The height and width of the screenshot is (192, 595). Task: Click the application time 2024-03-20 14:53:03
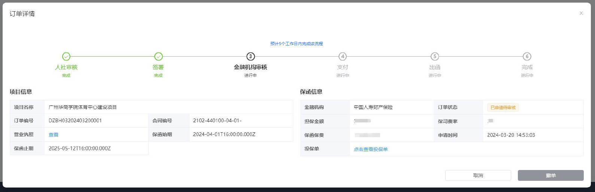511,135
